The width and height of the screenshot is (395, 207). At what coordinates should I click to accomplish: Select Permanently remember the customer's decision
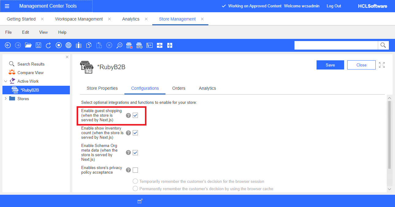click(x=135, y=189)
